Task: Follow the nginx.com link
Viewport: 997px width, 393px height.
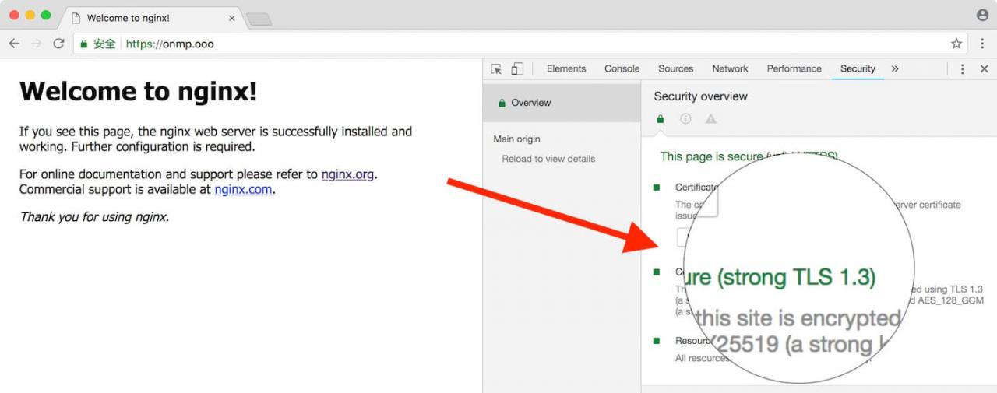Action: pyautogui.click(x=243, y=189)
